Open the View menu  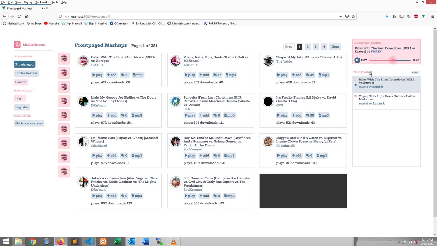18,2
